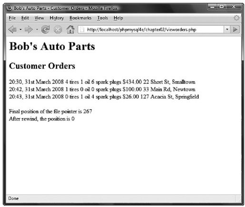The height and width of the screenshot is (207, 245).
Task: Open the Back button history dropdown arrow
Action: tap(20, 30)
